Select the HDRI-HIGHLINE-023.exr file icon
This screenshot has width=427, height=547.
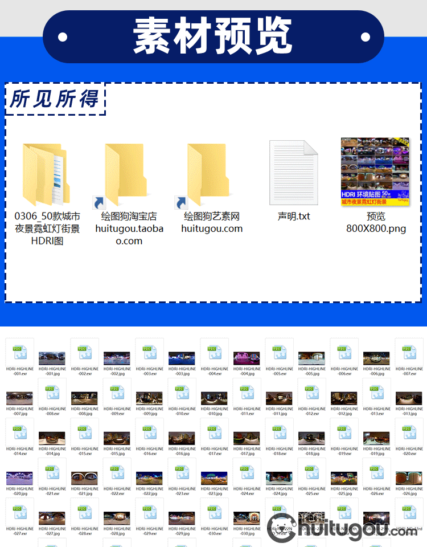click(182, 472)
